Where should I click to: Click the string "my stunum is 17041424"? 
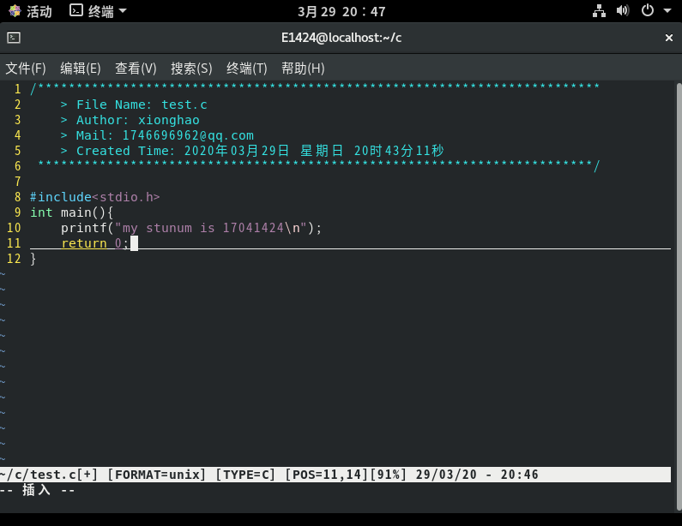click(x=203, y=228)
